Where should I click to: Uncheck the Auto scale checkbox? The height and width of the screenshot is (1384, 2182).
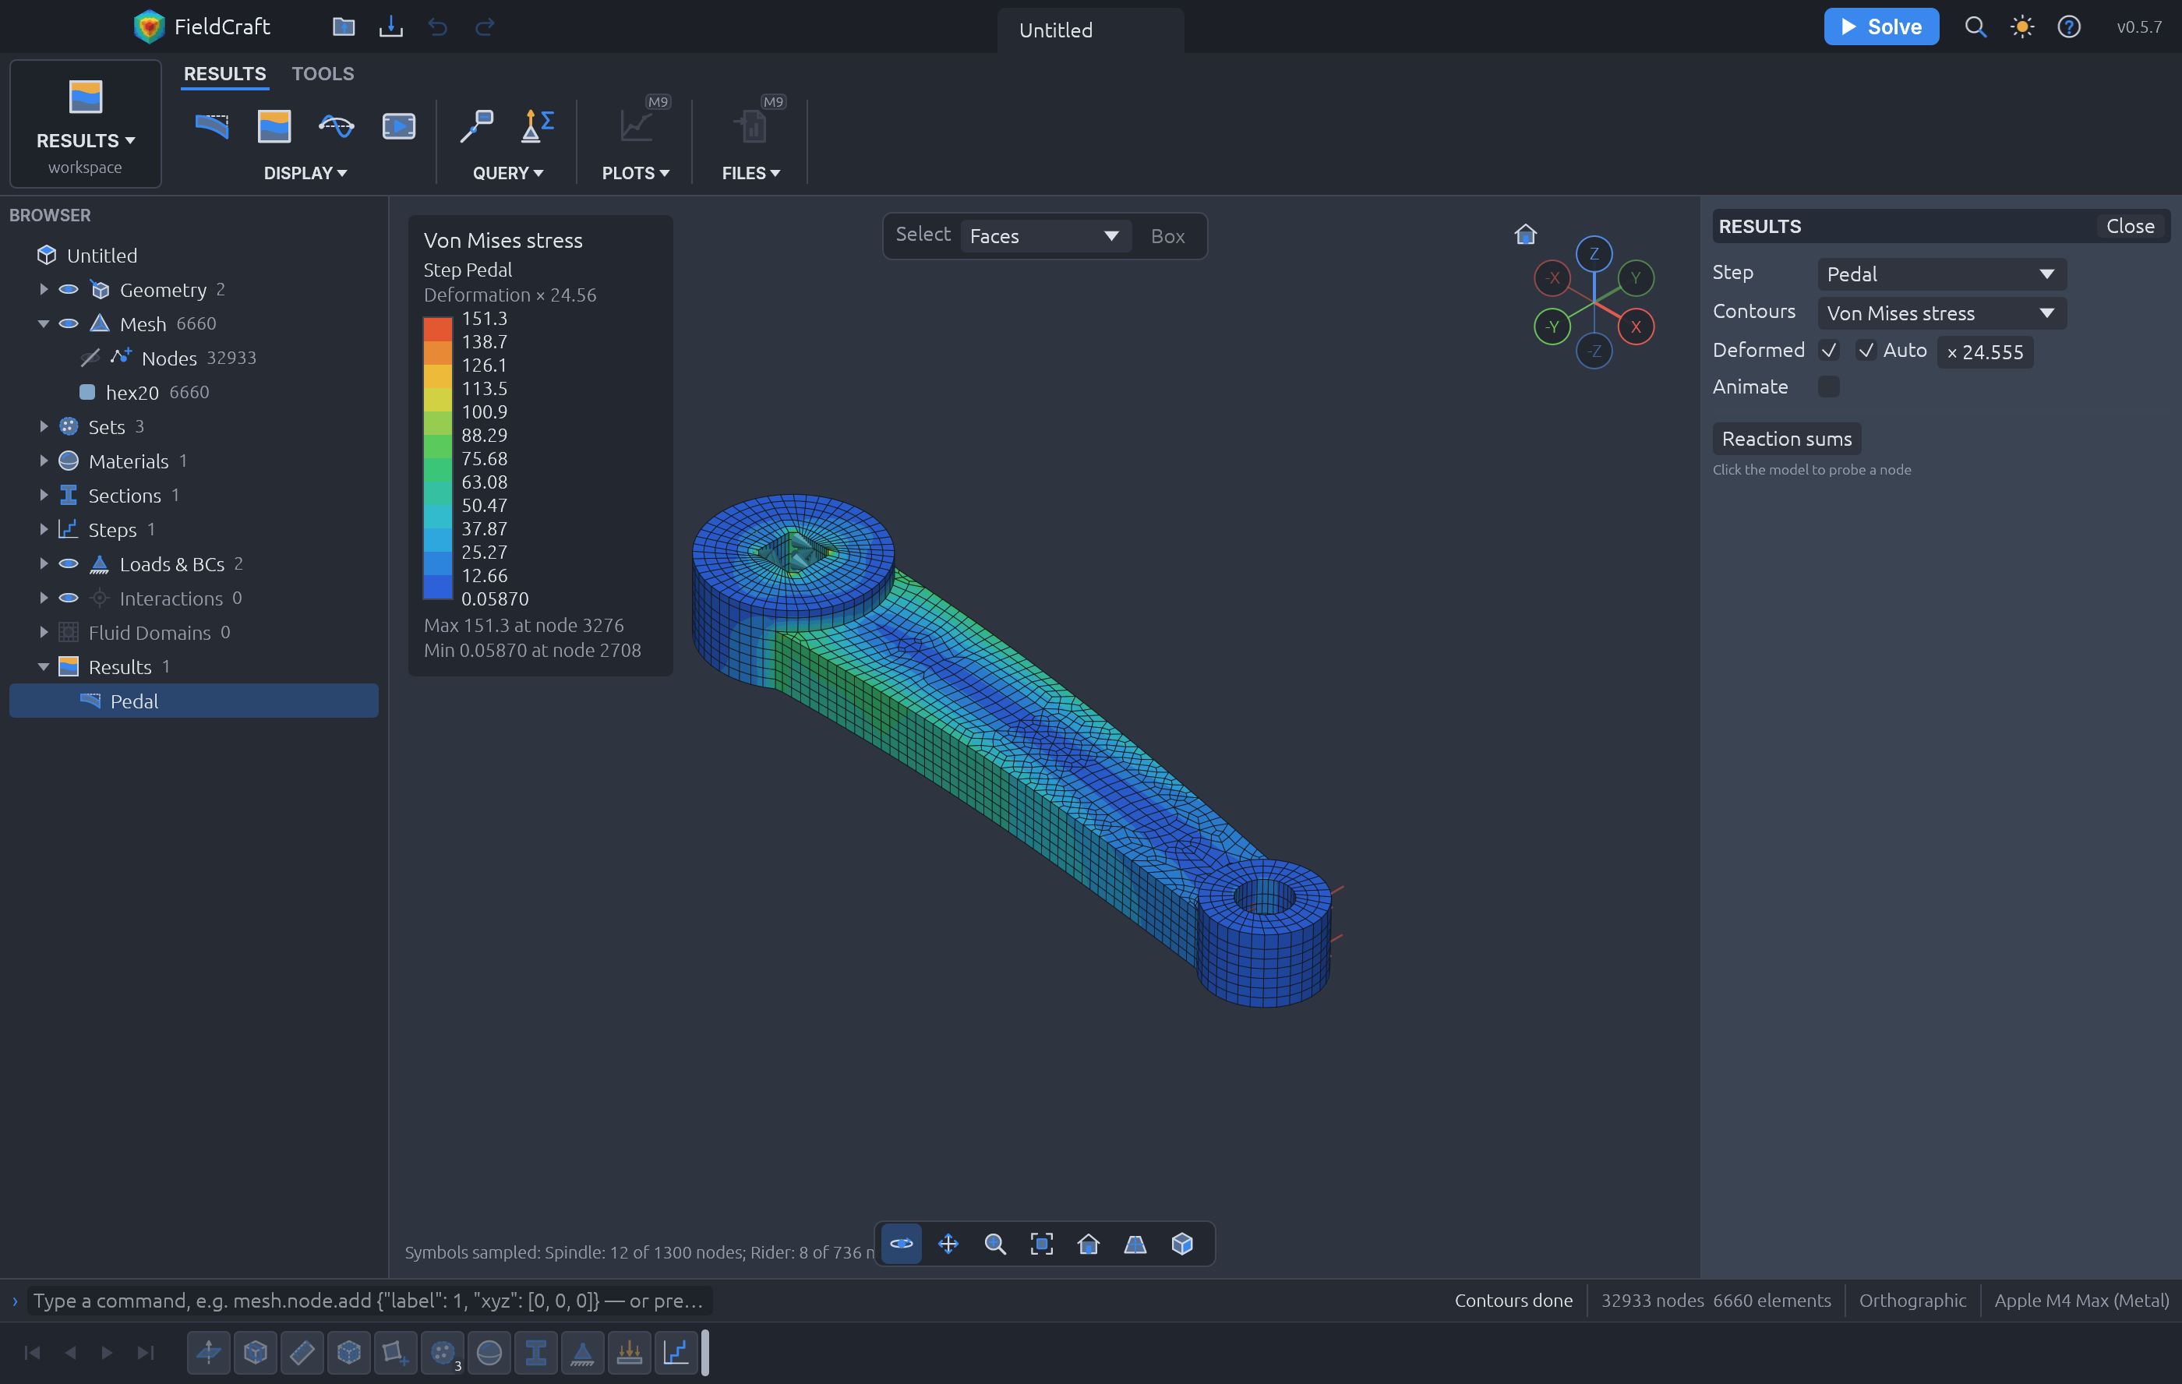(1866, 350)
